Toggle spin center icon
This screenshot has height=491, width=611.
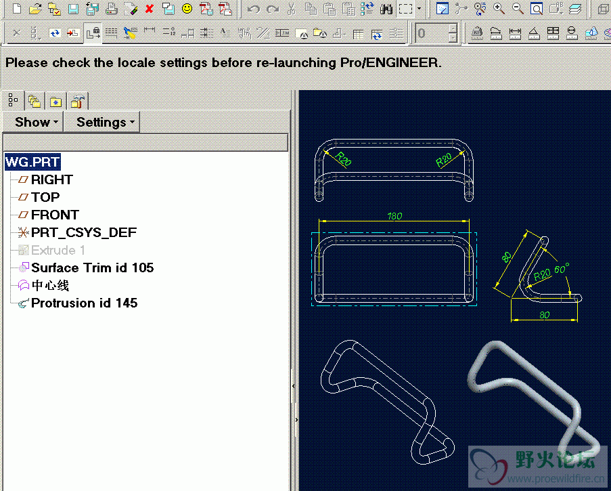click(x=461, y=9)
